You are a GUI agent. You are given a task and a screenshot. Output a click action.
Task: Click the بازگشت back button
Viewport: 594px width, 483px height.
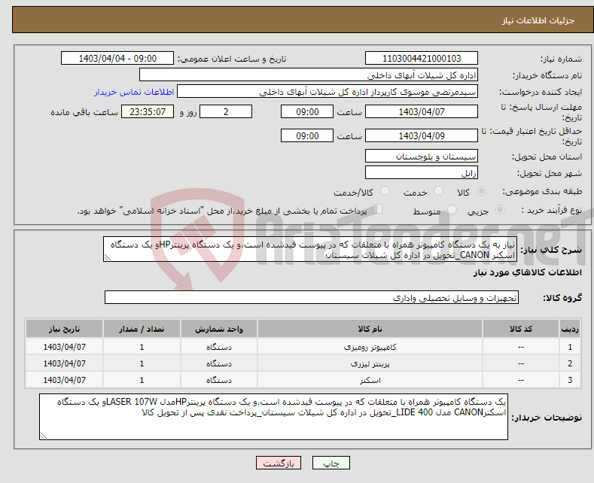(x=279, y=463)
